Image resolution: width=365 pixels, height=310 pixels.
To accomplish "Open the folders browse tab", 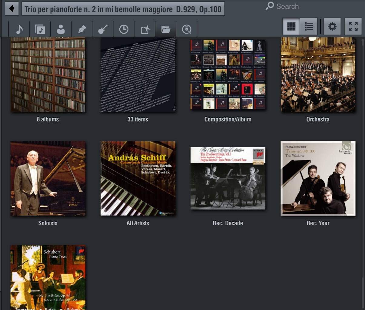I will pos(166,29).
